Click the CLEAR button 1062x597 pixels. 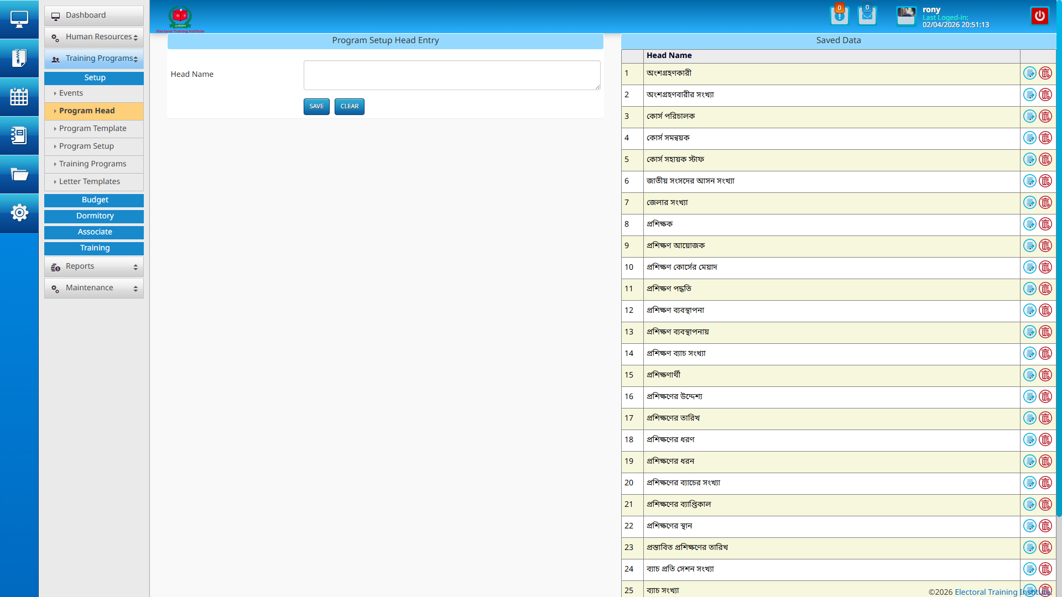click(x=349, y=106)
